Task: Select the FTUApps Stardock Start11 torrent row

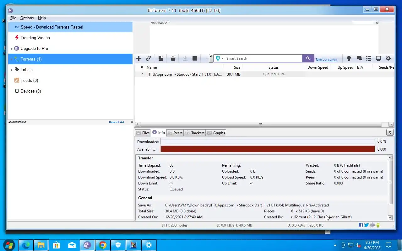Action: (264, 74)
